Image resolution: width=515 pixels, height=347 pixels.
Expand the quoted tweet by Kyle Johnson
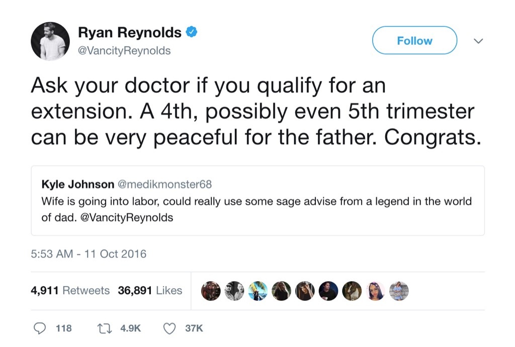point(257,200)
